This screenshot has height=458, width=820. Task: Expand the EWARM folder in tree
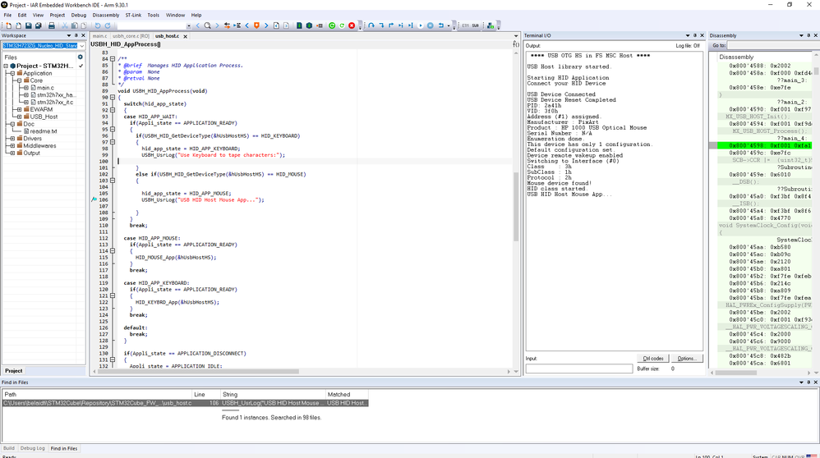(x=20, y=110)
